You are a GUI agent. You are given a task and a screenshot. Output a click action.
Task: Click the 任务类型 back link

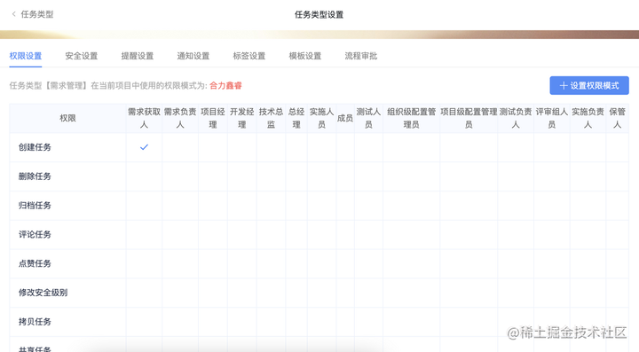coord(37,14)
